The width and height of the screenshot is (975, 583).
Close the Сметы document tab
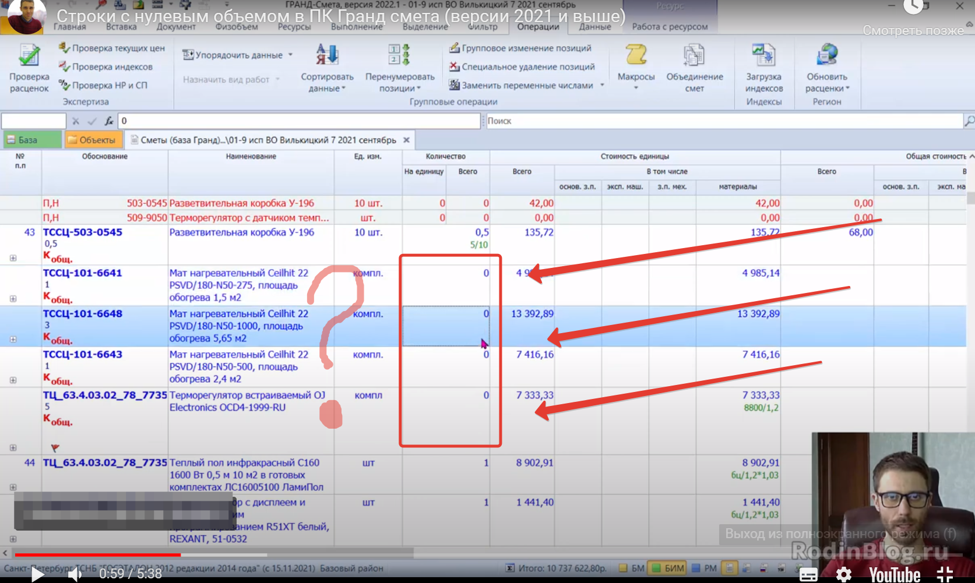coord(406,140)
